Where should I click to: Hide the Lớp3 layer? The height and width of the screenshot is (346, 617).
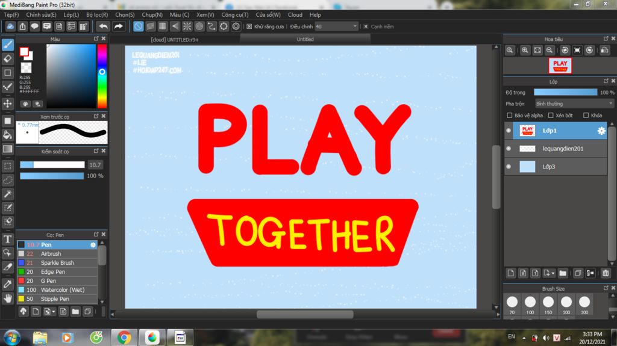(509, 167)
